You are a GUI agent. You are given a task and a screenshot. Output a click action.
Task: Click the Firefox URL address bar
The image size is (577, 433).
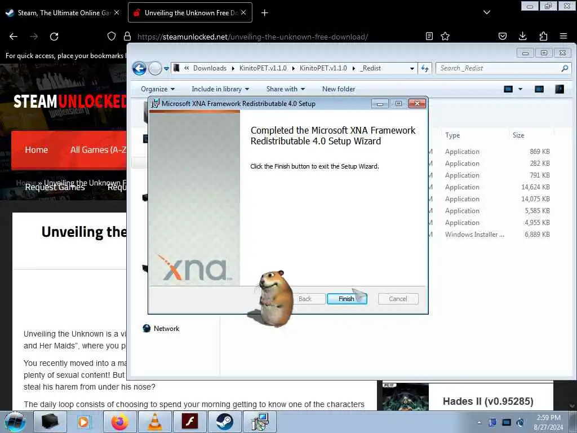tap(252, 37)
